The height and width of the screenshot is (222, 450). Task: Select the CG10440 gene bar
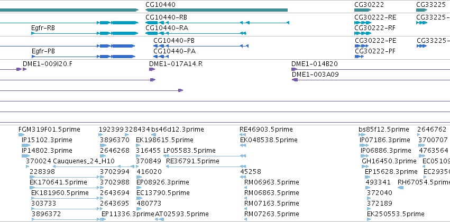[x=216, y=10]
